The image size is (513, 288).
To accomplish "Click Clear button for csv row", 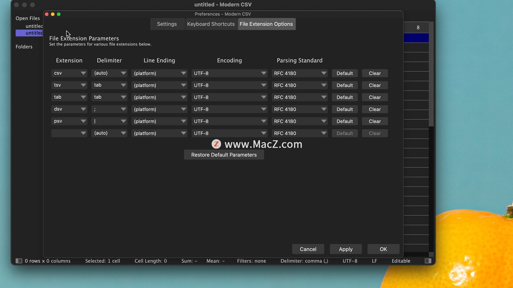I will click(375, 73).
